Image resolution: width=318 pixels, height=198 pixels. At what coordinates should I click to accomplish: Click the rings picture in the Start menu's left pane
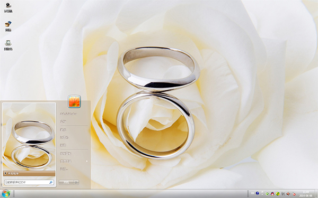pos(29,136)
